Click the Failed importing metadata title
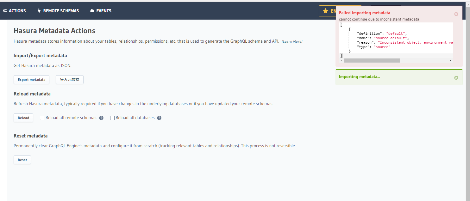 [x=364, y=13]
